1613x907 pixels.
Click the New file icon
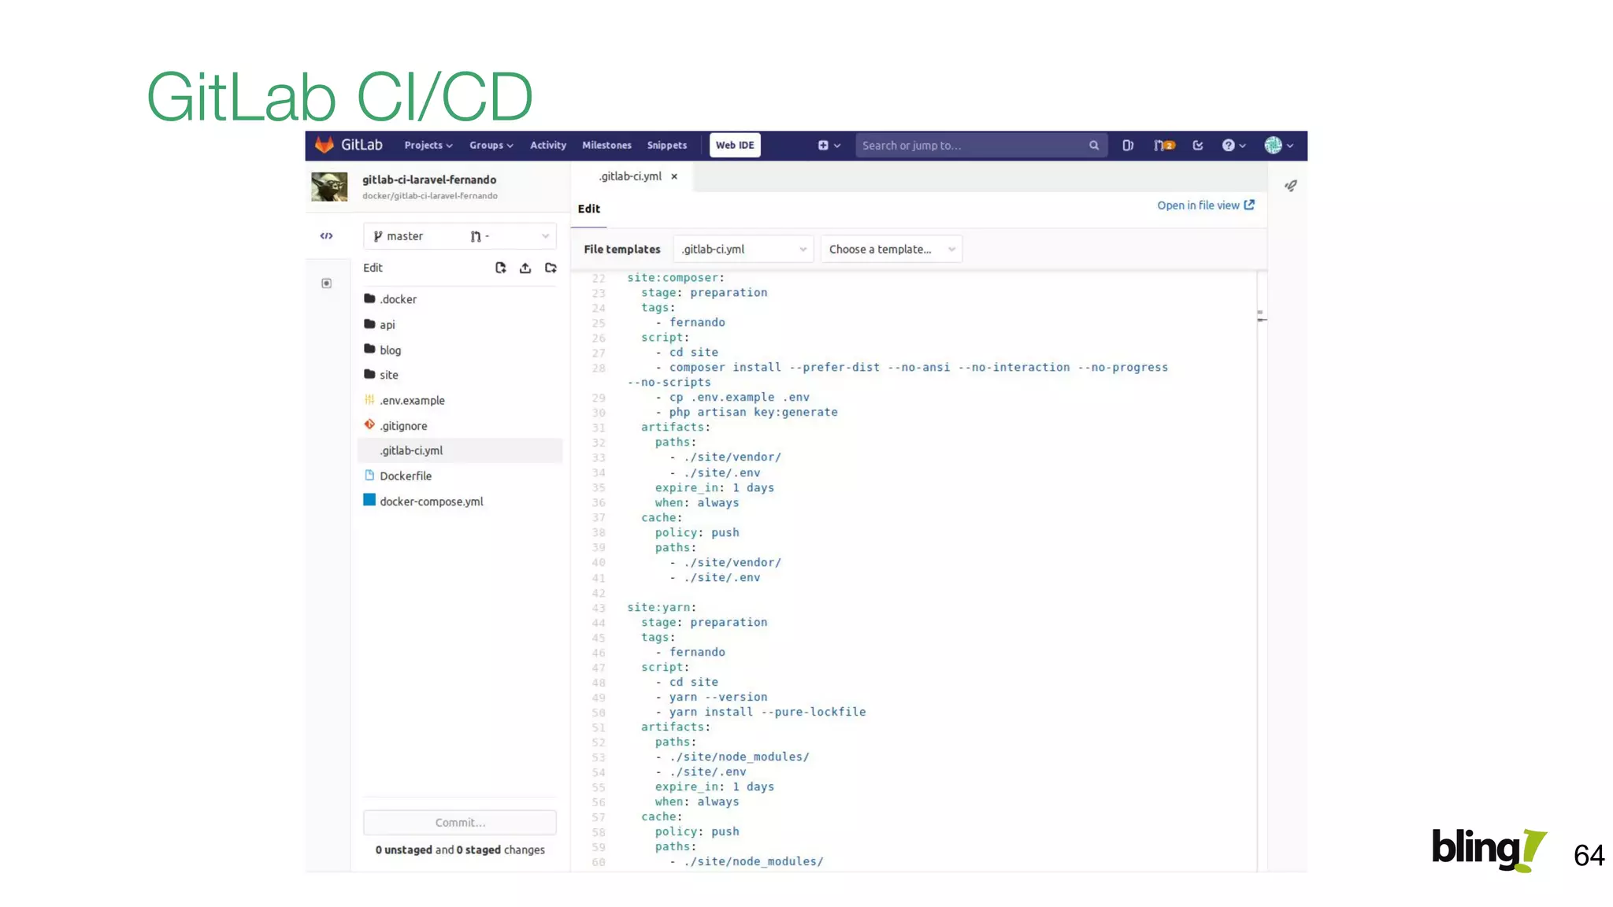coord(500,268)
